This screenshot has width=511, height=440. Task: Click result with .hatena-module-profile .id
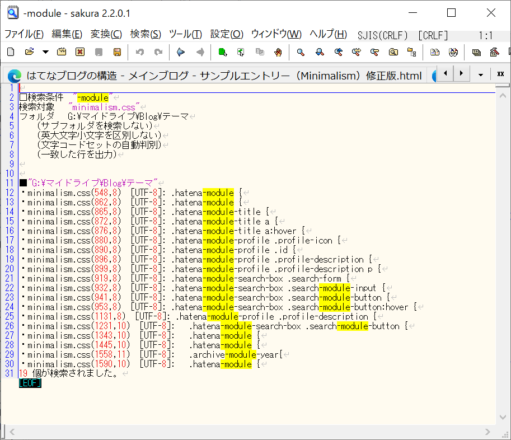coord(161,250)
